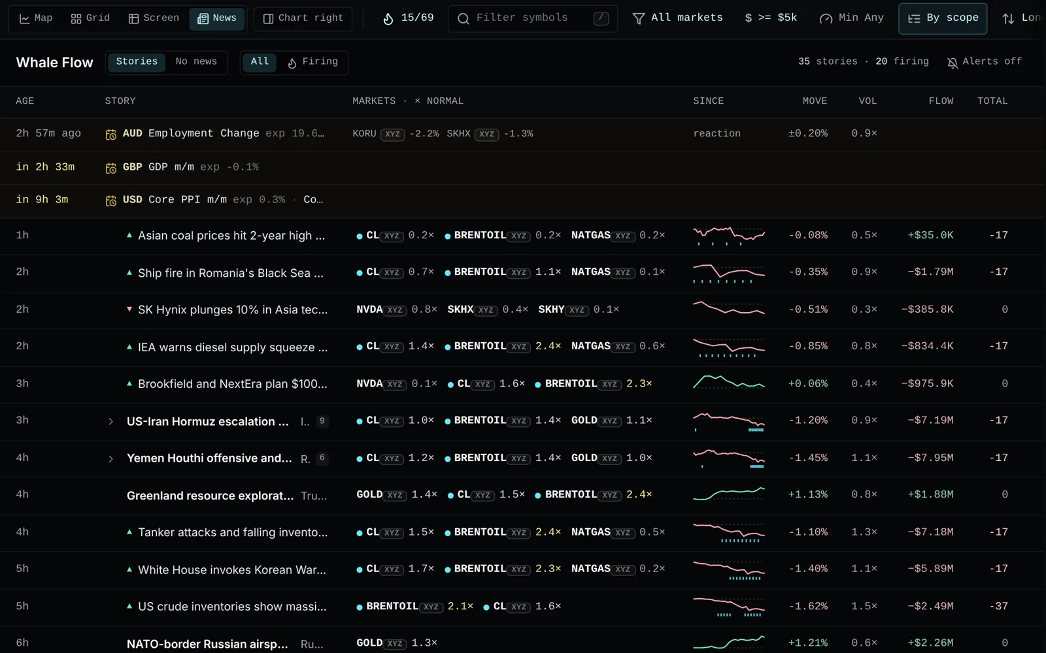Sort by the MOVE column header
Image resolution: width=1046 pixels, height=653 pixels.
click(815, 101)
